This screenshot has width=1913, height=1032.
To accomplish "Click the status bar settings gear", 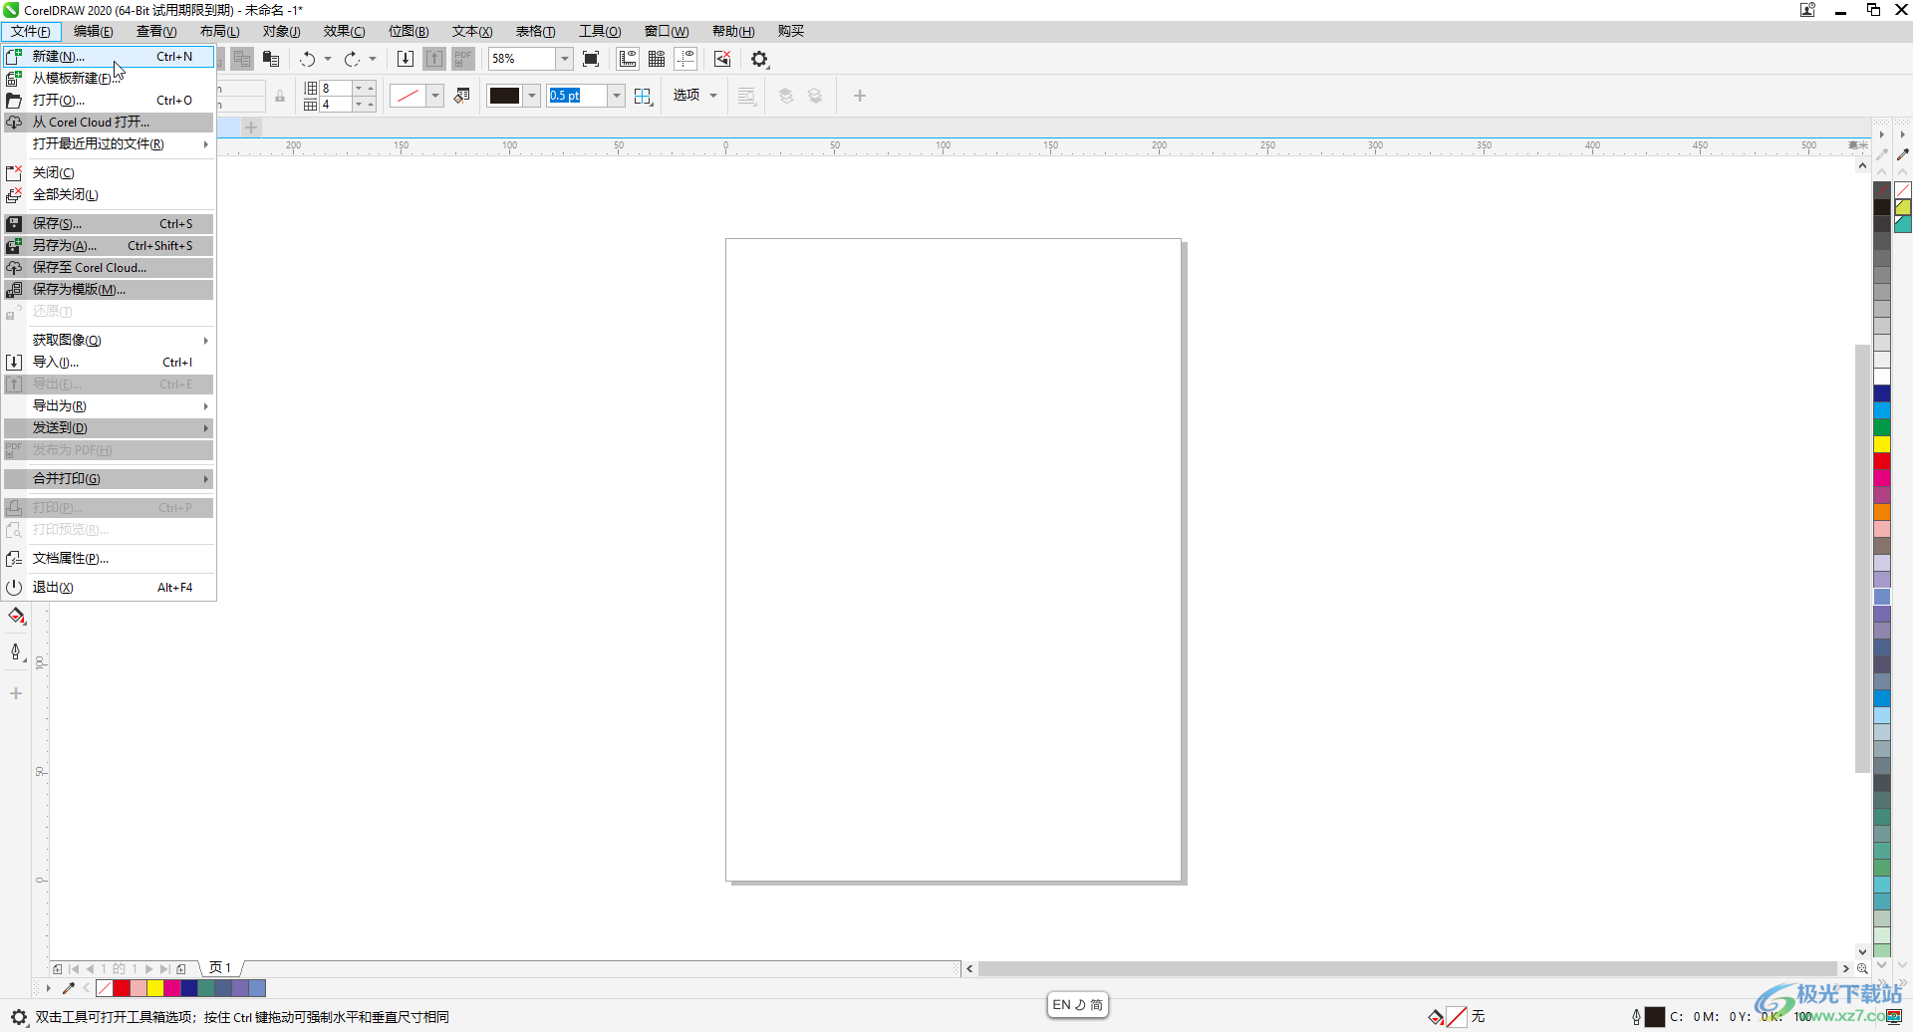I will click(x=18, y=1017).
